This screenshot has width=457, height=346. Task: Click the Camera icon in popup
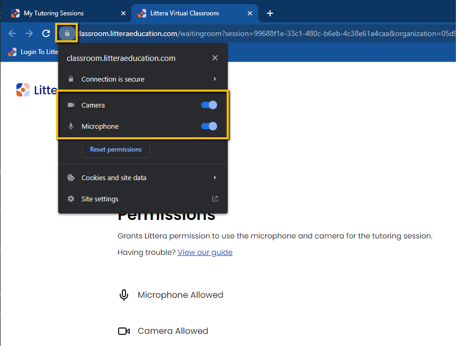[71, 105]
